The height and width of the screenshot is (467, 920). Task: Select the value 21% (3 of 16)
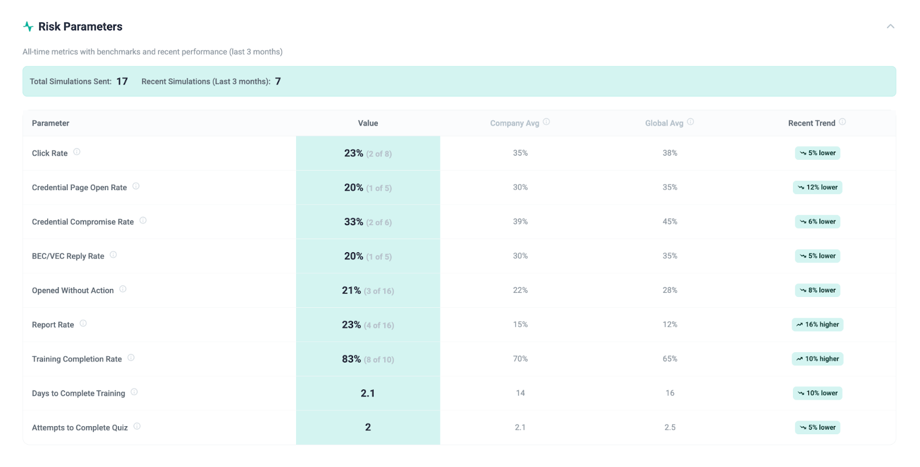pos(368,291)
